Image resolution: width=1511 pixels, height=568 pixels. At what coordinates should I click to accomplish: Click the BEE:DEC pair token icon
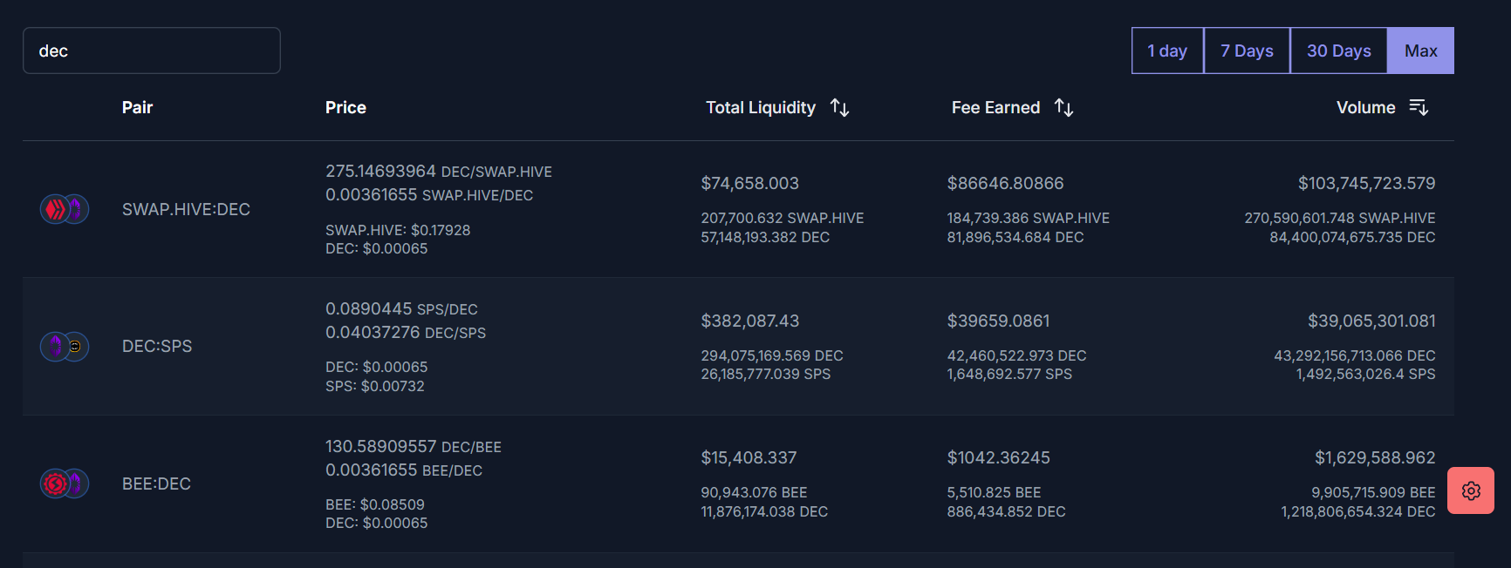[x=65, y=483]
